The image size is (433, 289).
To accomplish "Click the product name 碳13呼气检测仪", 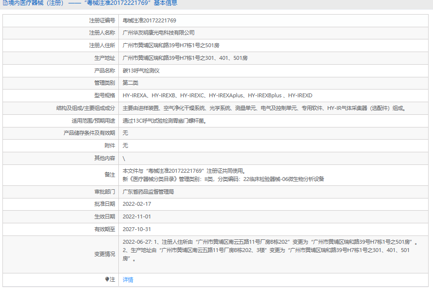I will (141, 71).
